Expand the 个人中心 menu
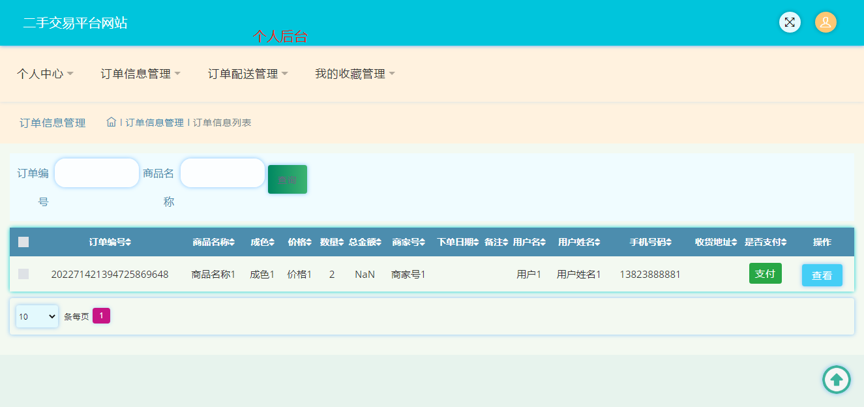 (x=45, y=74)
